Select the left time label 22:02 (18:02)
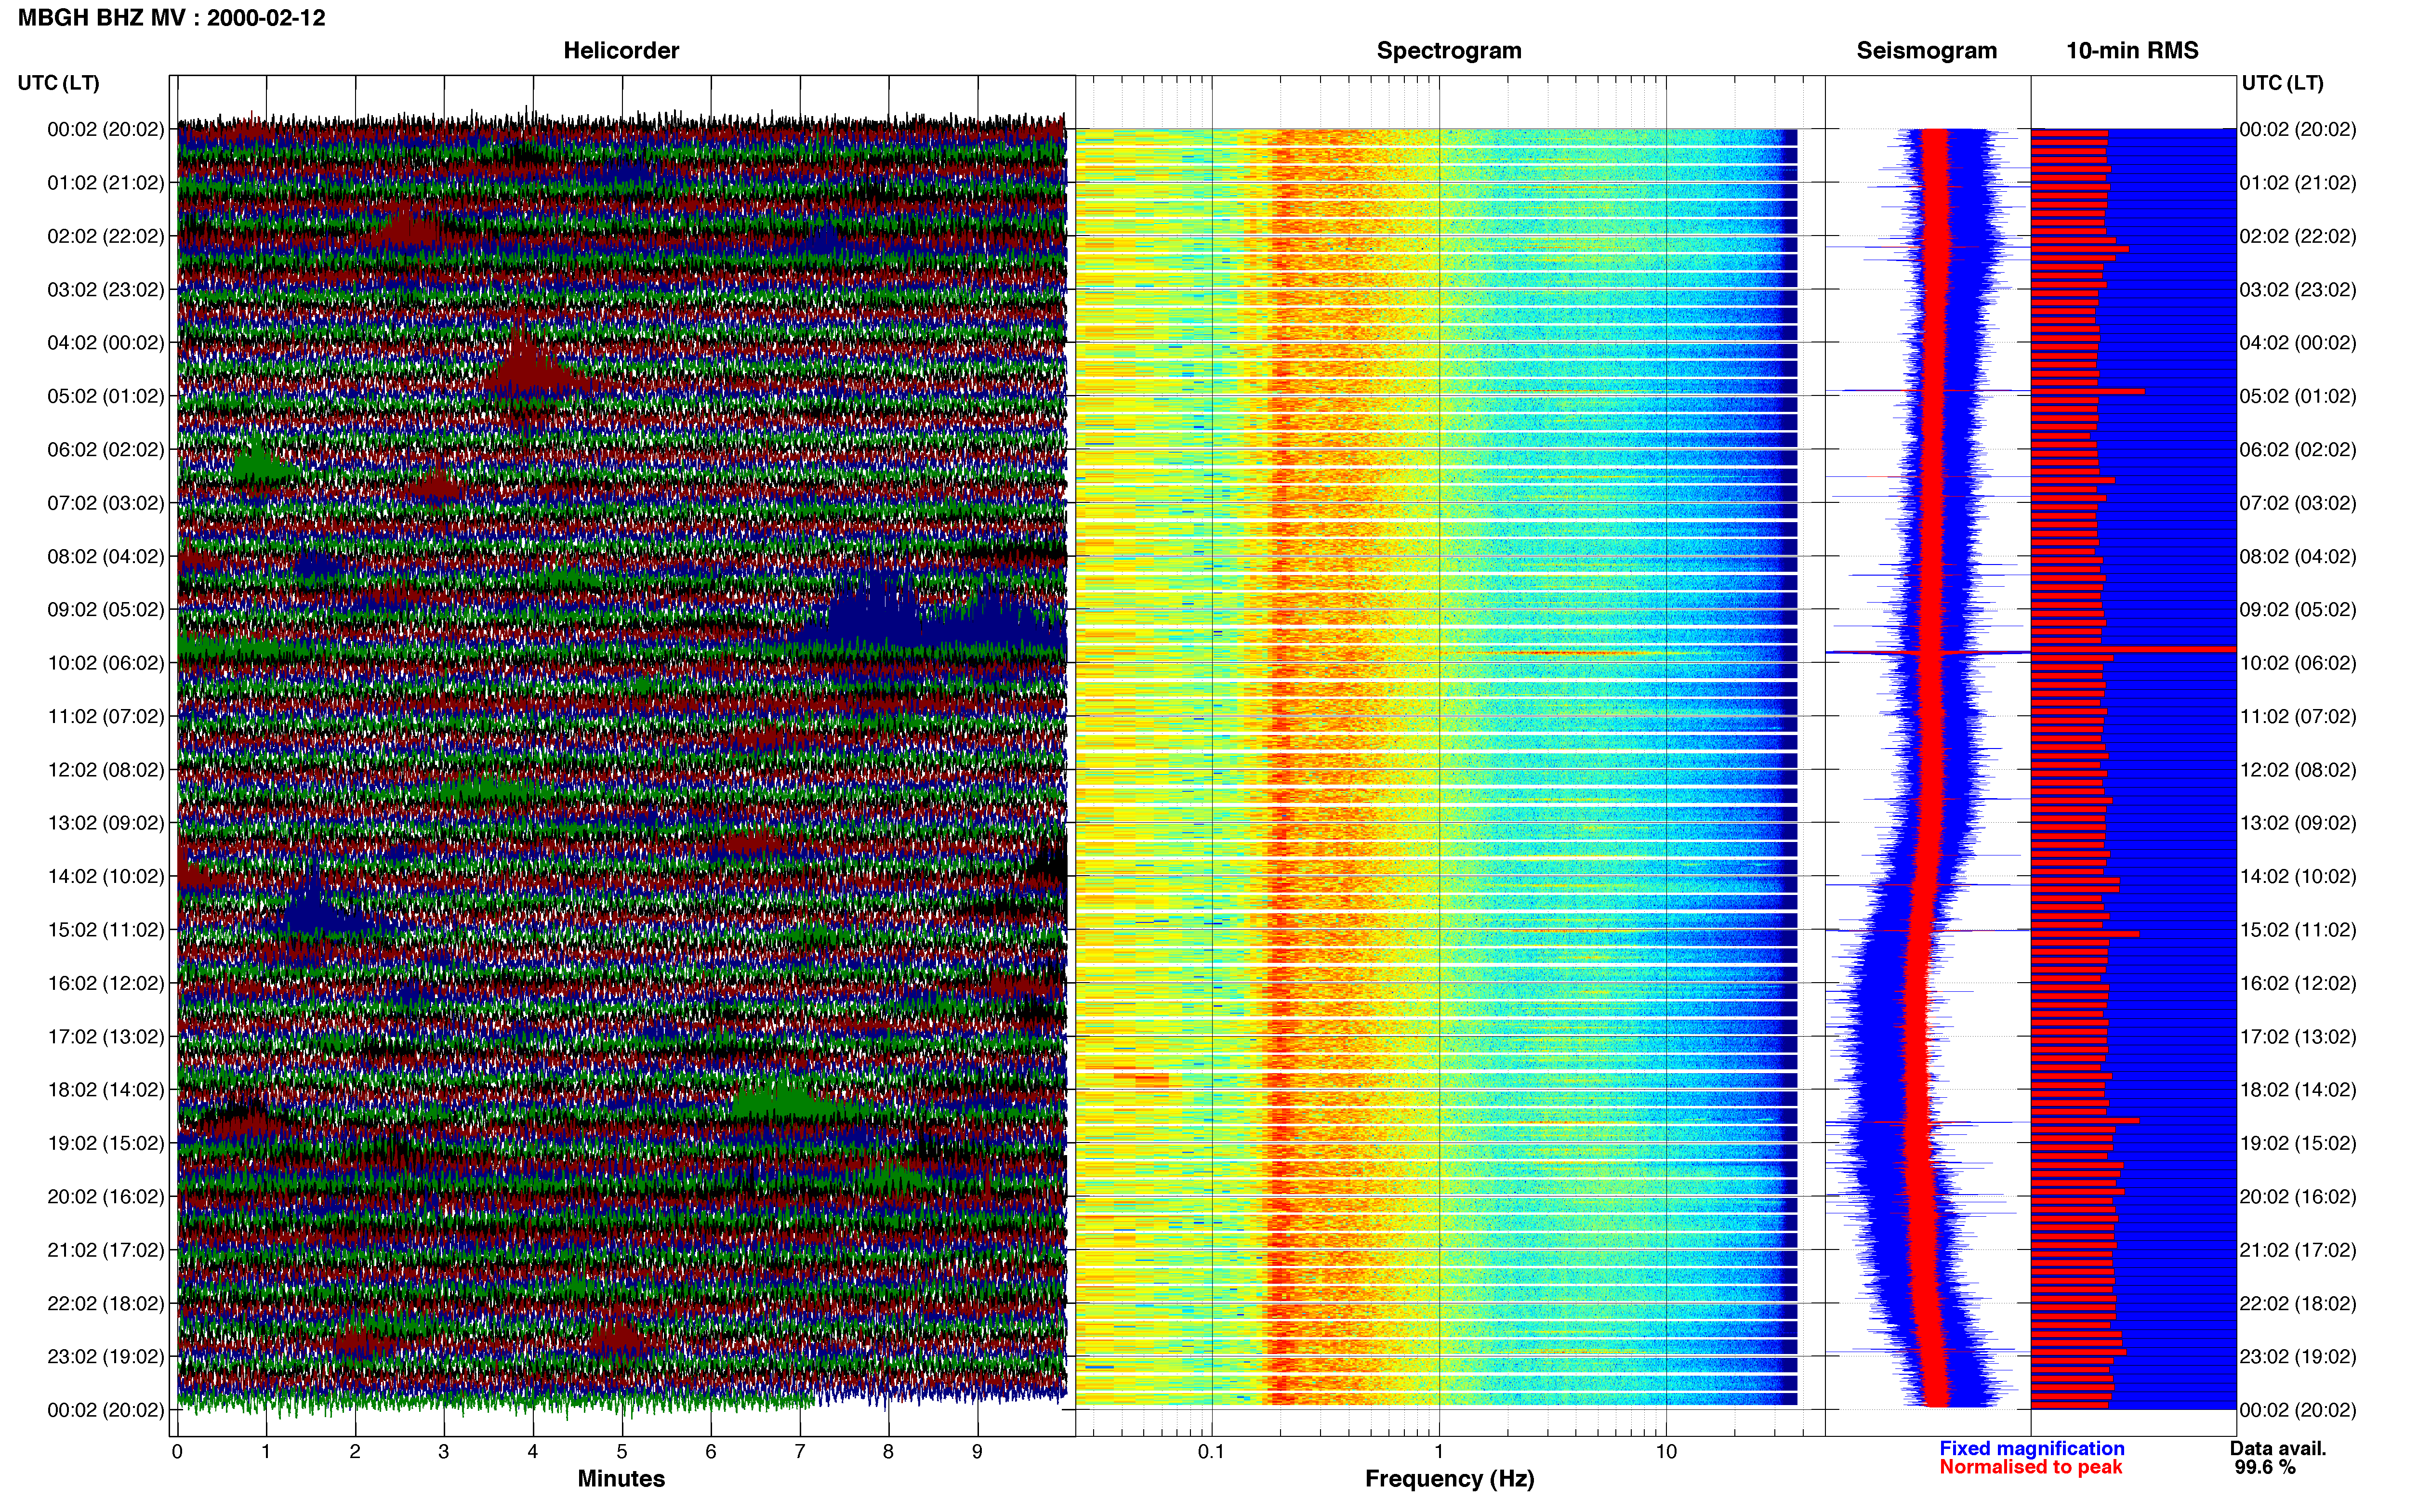Viewport: 2418px width, 1512px height. tap(106, 1303)
